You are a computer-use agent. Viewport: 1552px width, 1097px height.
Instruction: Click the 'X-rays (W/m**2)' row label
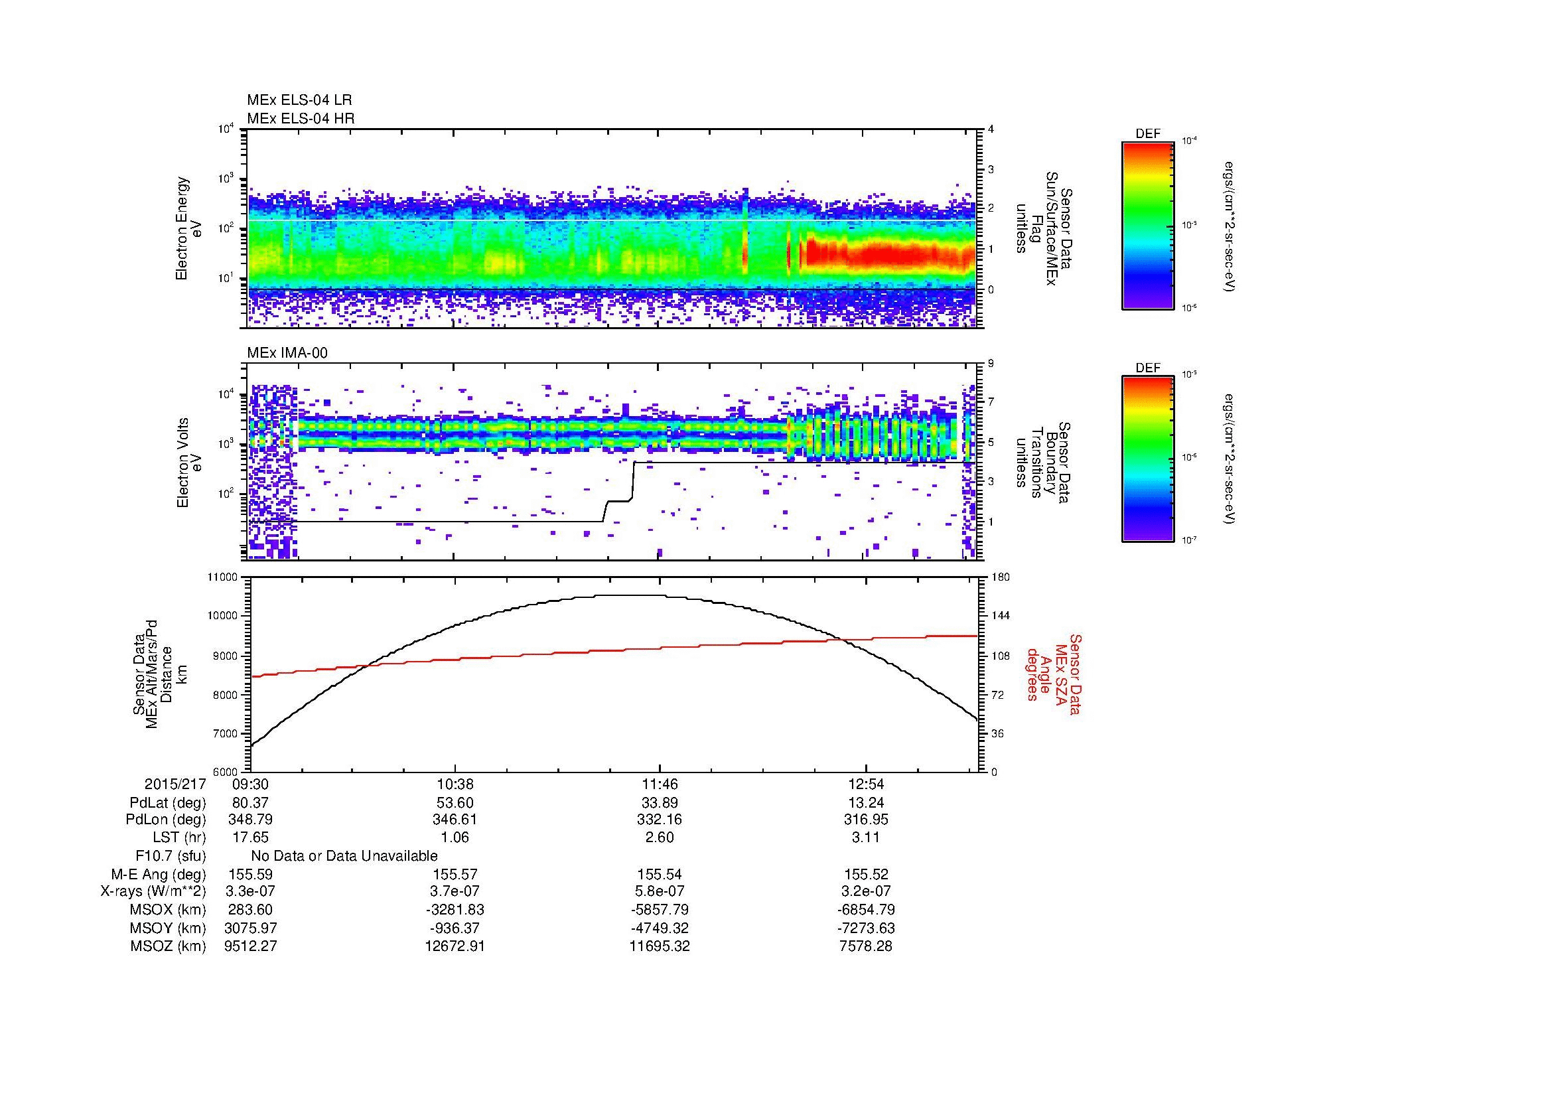(153, 891)
